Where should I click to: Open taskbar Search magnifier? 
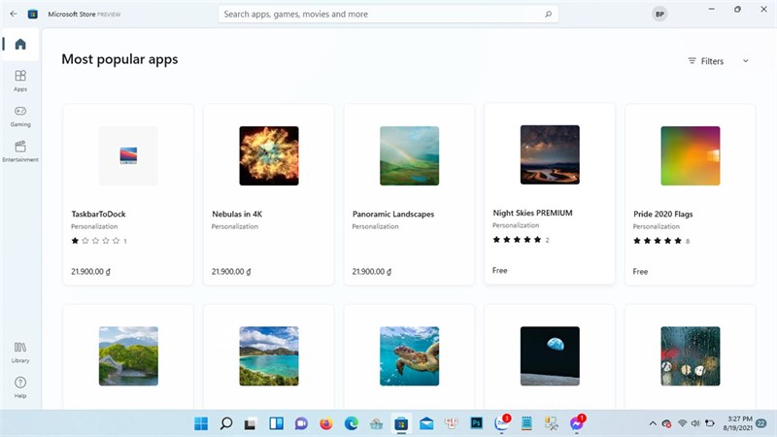point(226,423)
